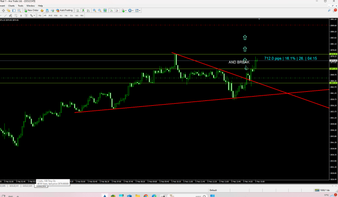Open the Navigator toolbar icon

[9, 11]
